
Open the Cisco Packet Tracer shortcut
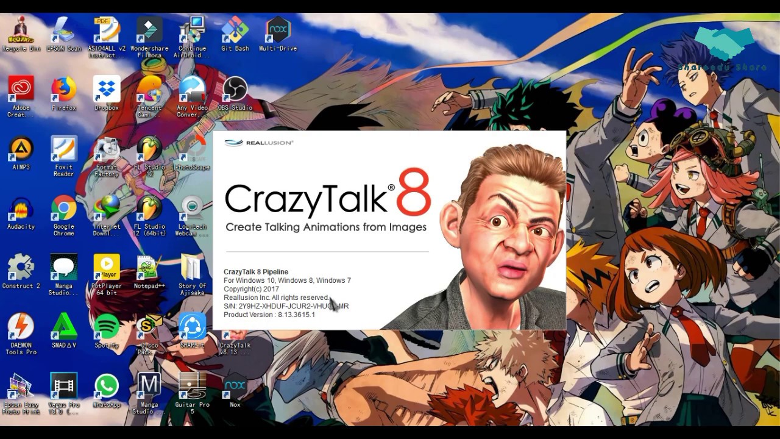click(149, 334)
